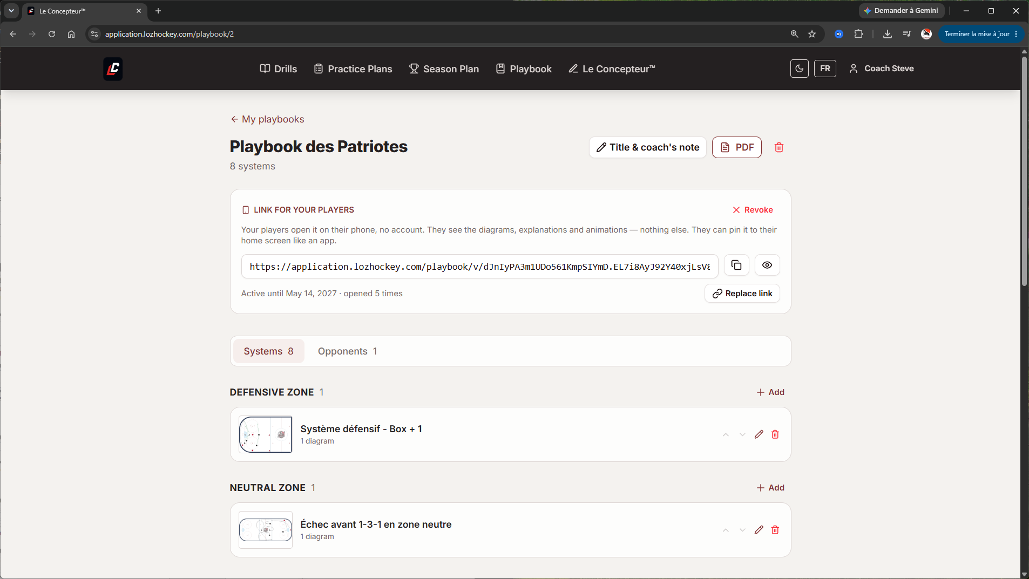Move Système défensif Box + 1 up
Screen dimensions: 1029x579
tap(726, 435)
